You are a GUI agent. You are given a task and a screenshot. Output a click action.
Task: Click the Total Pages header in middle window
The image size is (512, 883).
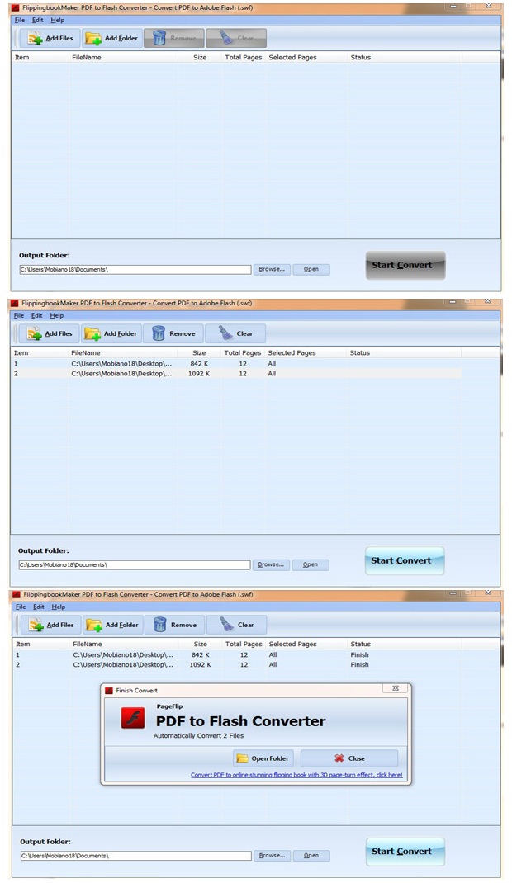point(243,353)
